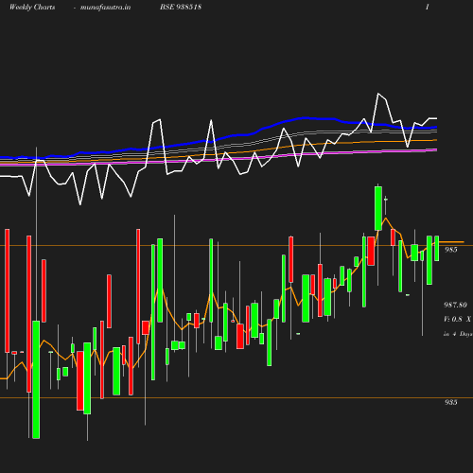
Task: Click the 'V: 0.8 X' volume label
Action: [x=458, y=319]
